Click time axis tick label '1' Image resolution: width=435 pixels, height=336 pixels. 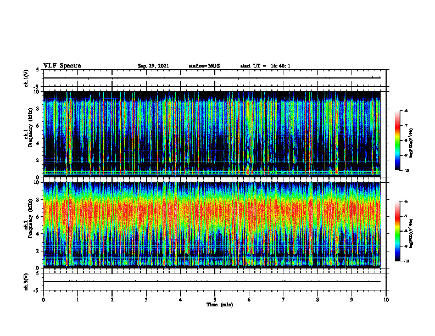(77, 300)
